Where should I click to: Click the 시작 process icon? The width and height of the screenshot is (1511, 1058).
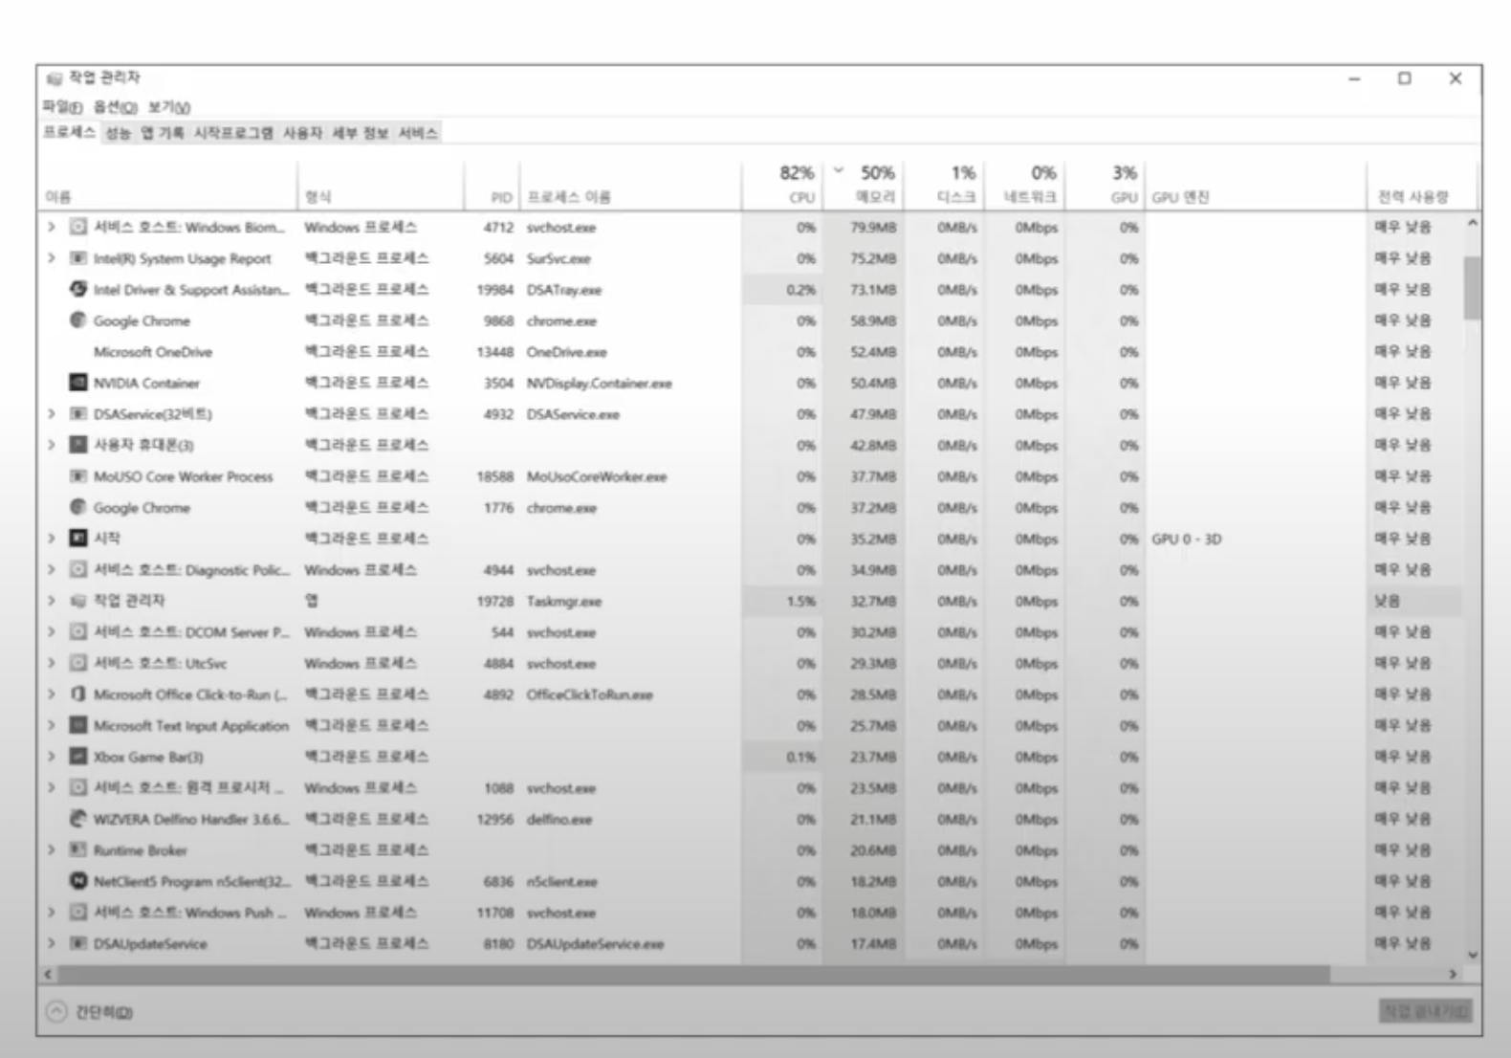click(x=78, y=539)
